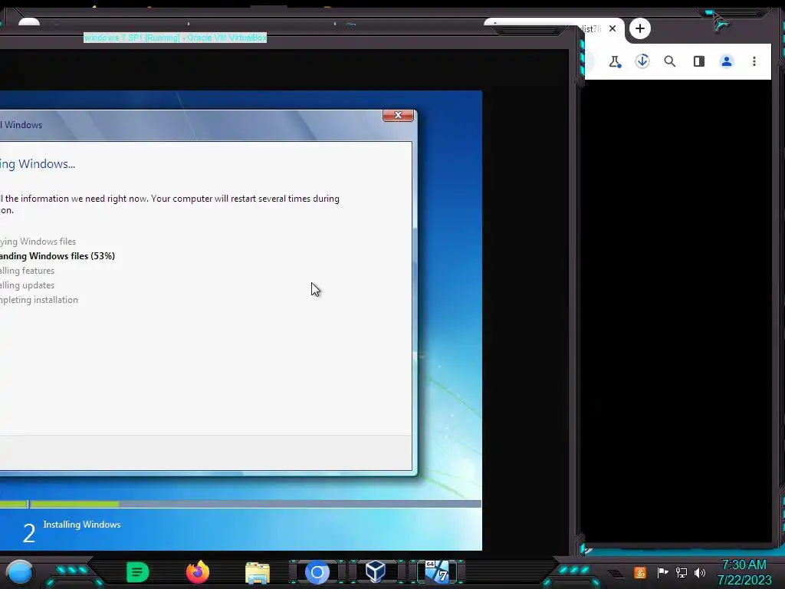Screen dimensions: 785x589
Task: Switch to Chrome in the taskbar
Action: tap(317, 572)
